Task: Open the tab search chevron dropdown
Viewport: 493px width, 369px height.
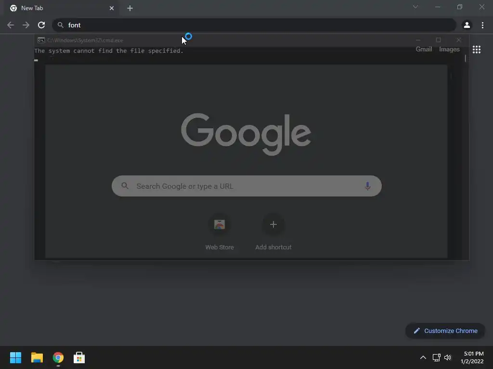Action: pyautogui.click(x=415, y=7)
